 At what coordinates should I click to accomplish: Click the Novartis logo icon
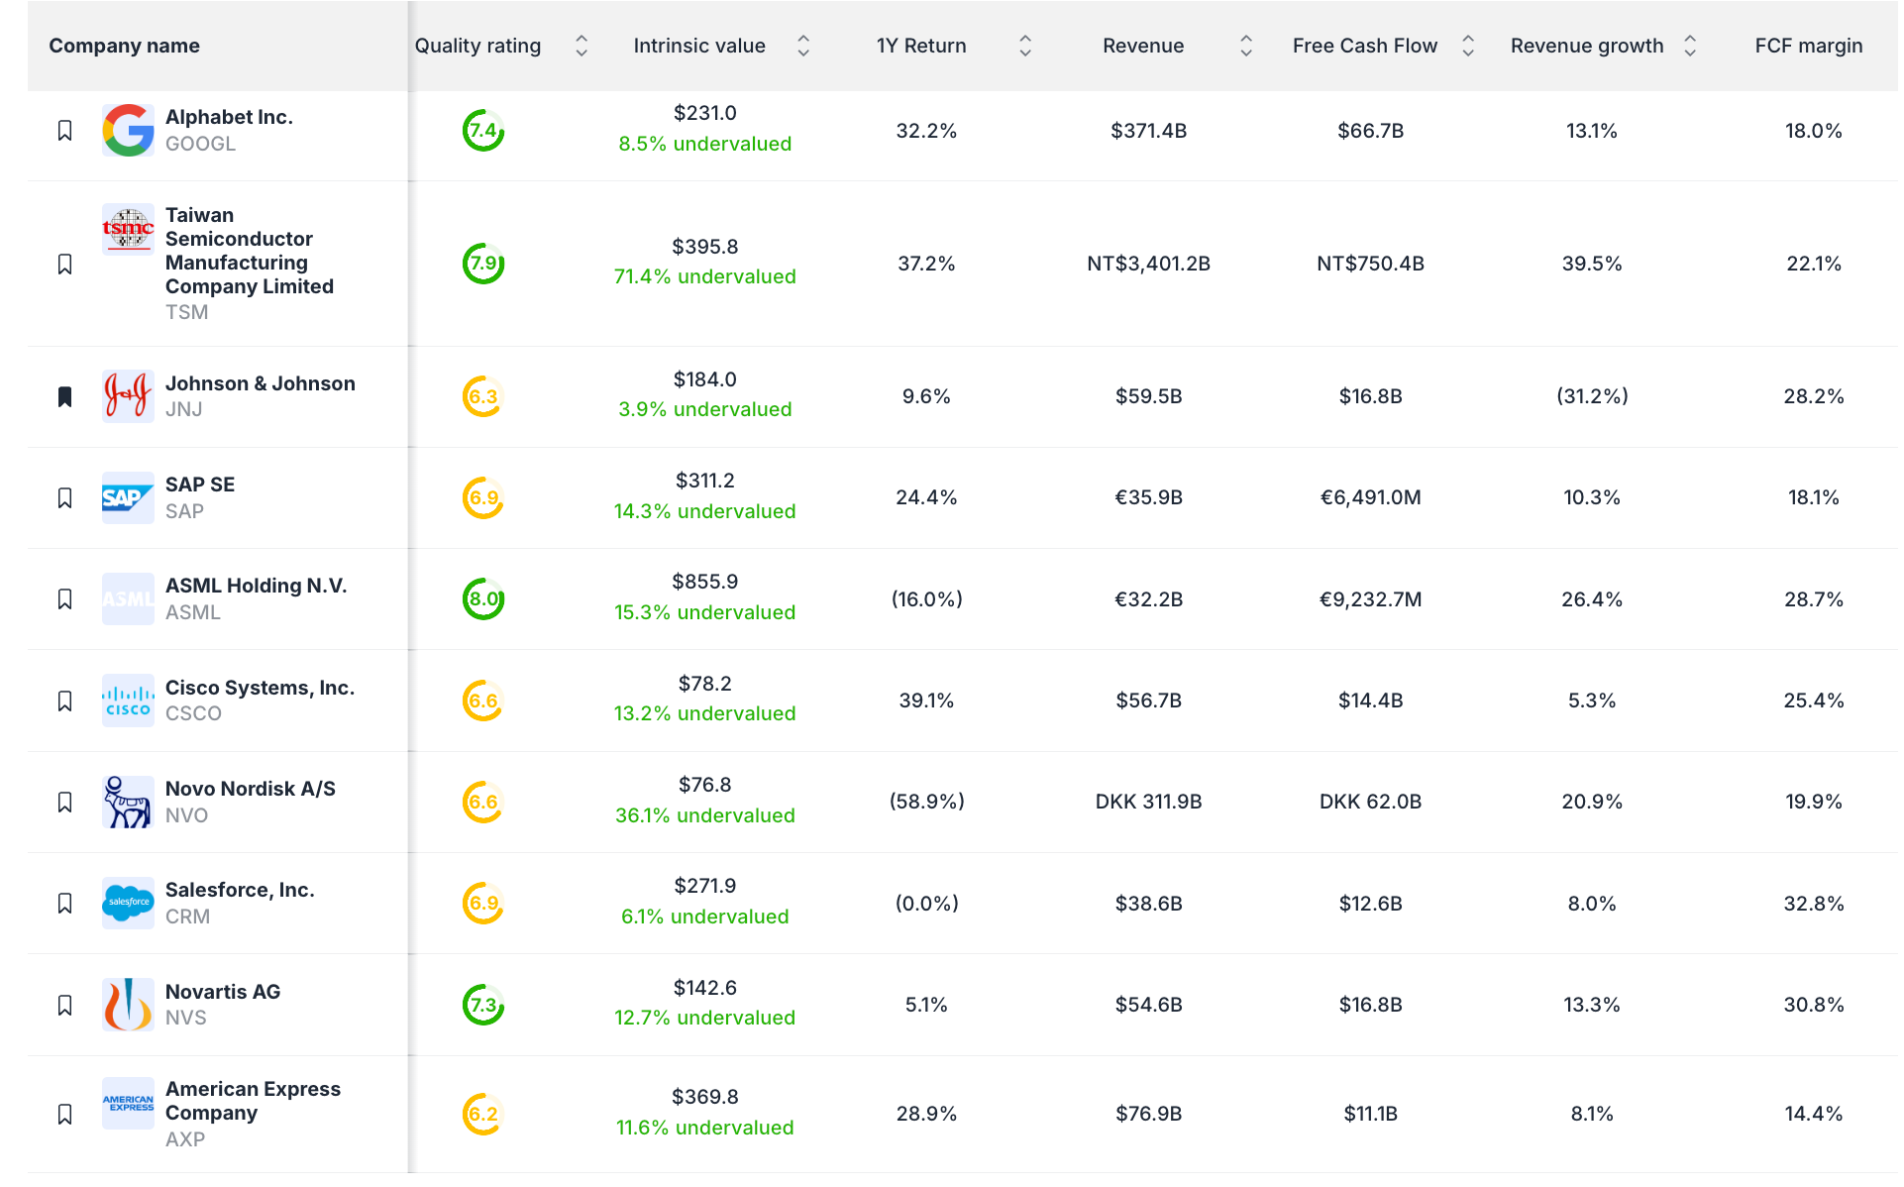[127, 1005]
